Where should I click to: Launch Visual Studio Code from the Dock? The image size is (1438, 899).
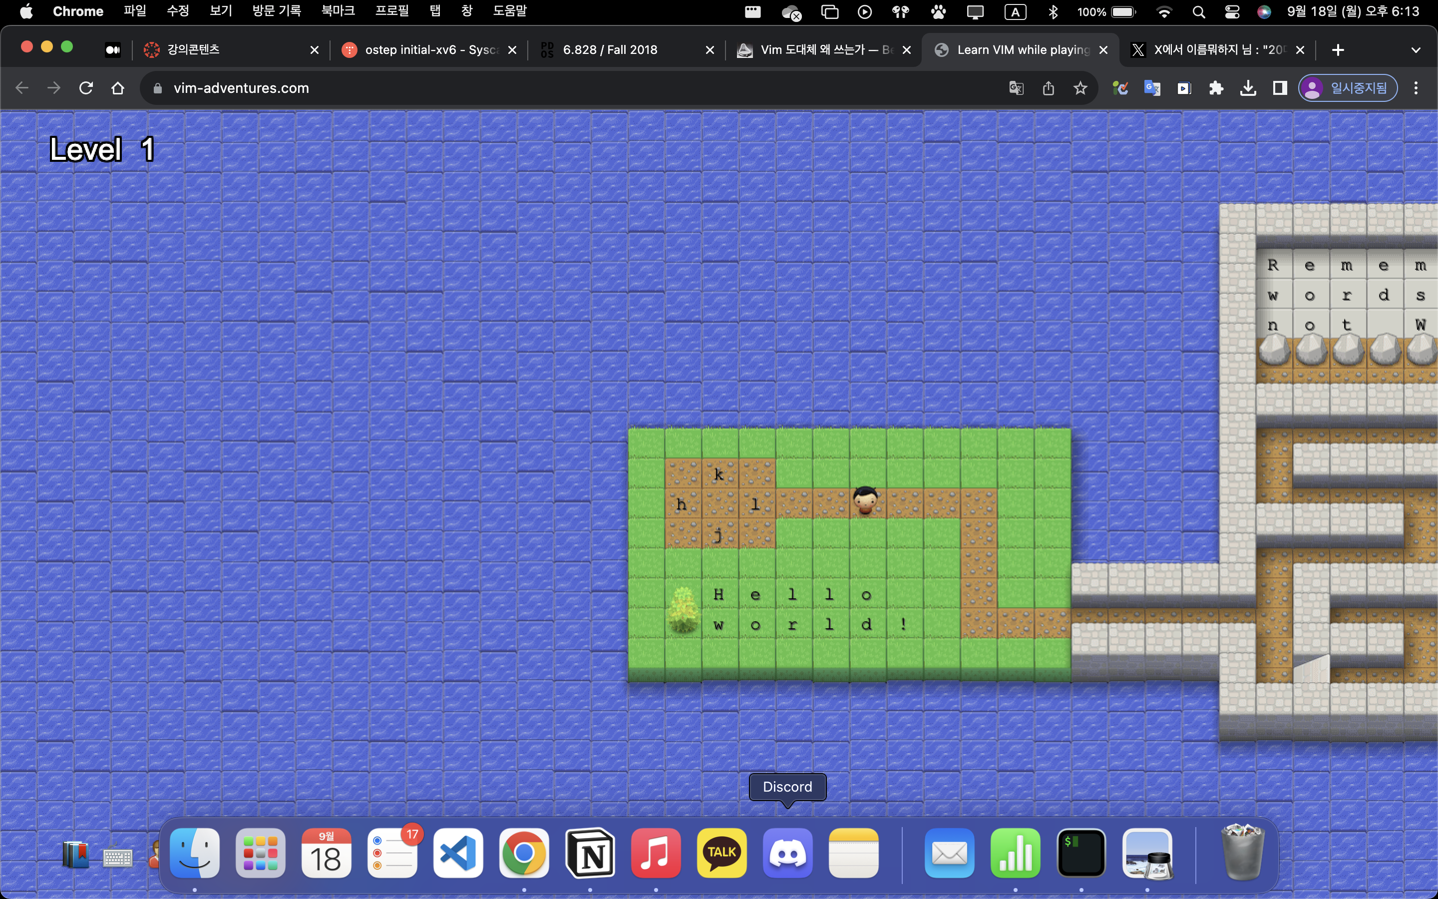458,853
